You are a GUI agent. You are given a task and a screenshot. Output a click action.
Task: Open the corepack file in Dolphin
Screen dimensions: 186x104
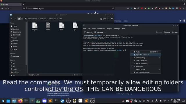[x=35, y=27]
